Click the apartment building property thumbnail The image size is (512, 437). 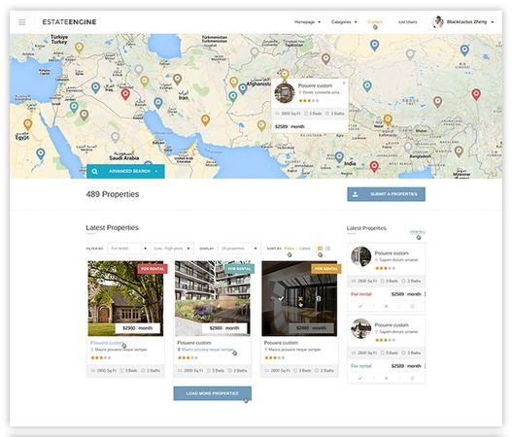[212, 298]
